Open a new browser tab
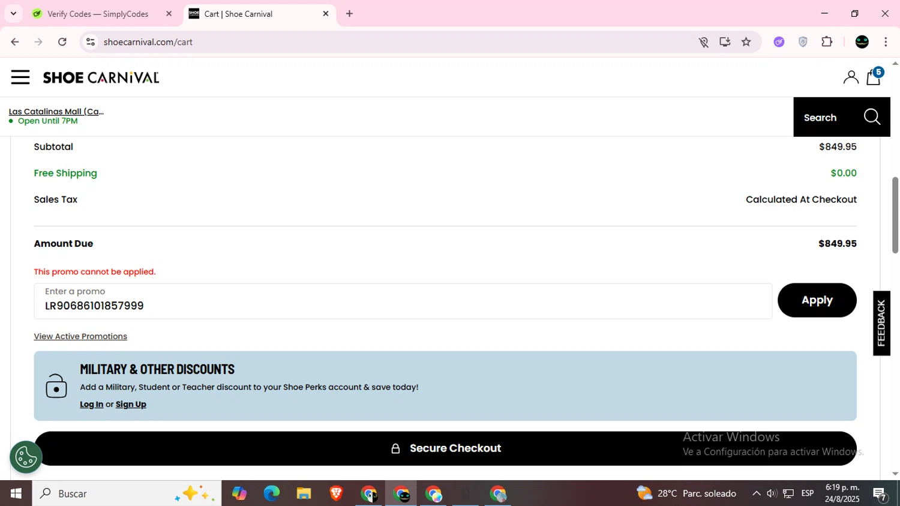The width and height of the screenshot is (900, 506). click(349, 13)
